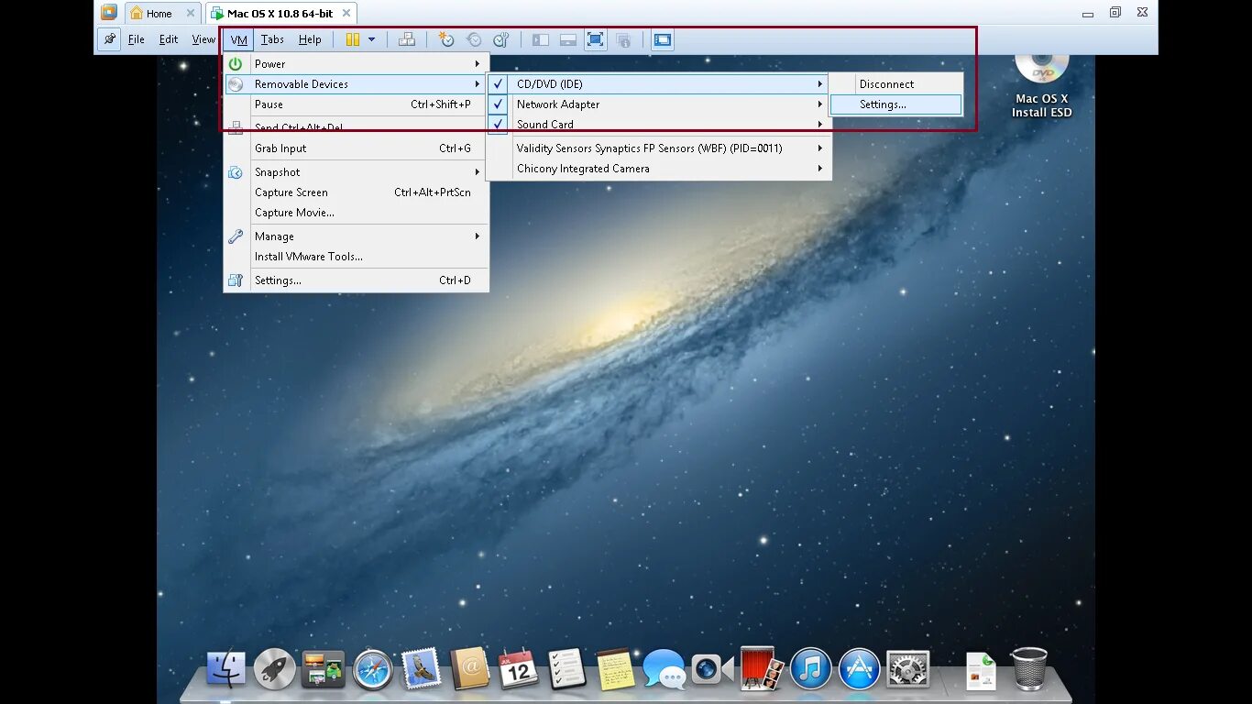
Task: Click the Revert to Snapshot toolbar icon
Action: point(474,39)
